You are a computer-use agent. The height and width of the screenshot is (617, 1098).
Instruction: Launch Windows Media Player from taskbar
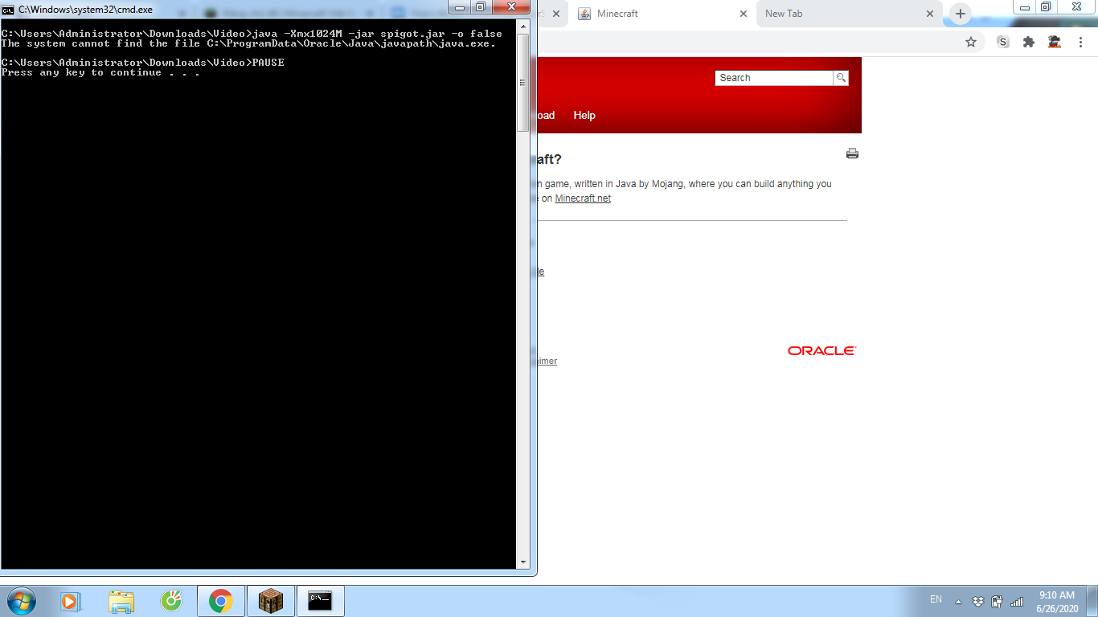pos(71,601)
